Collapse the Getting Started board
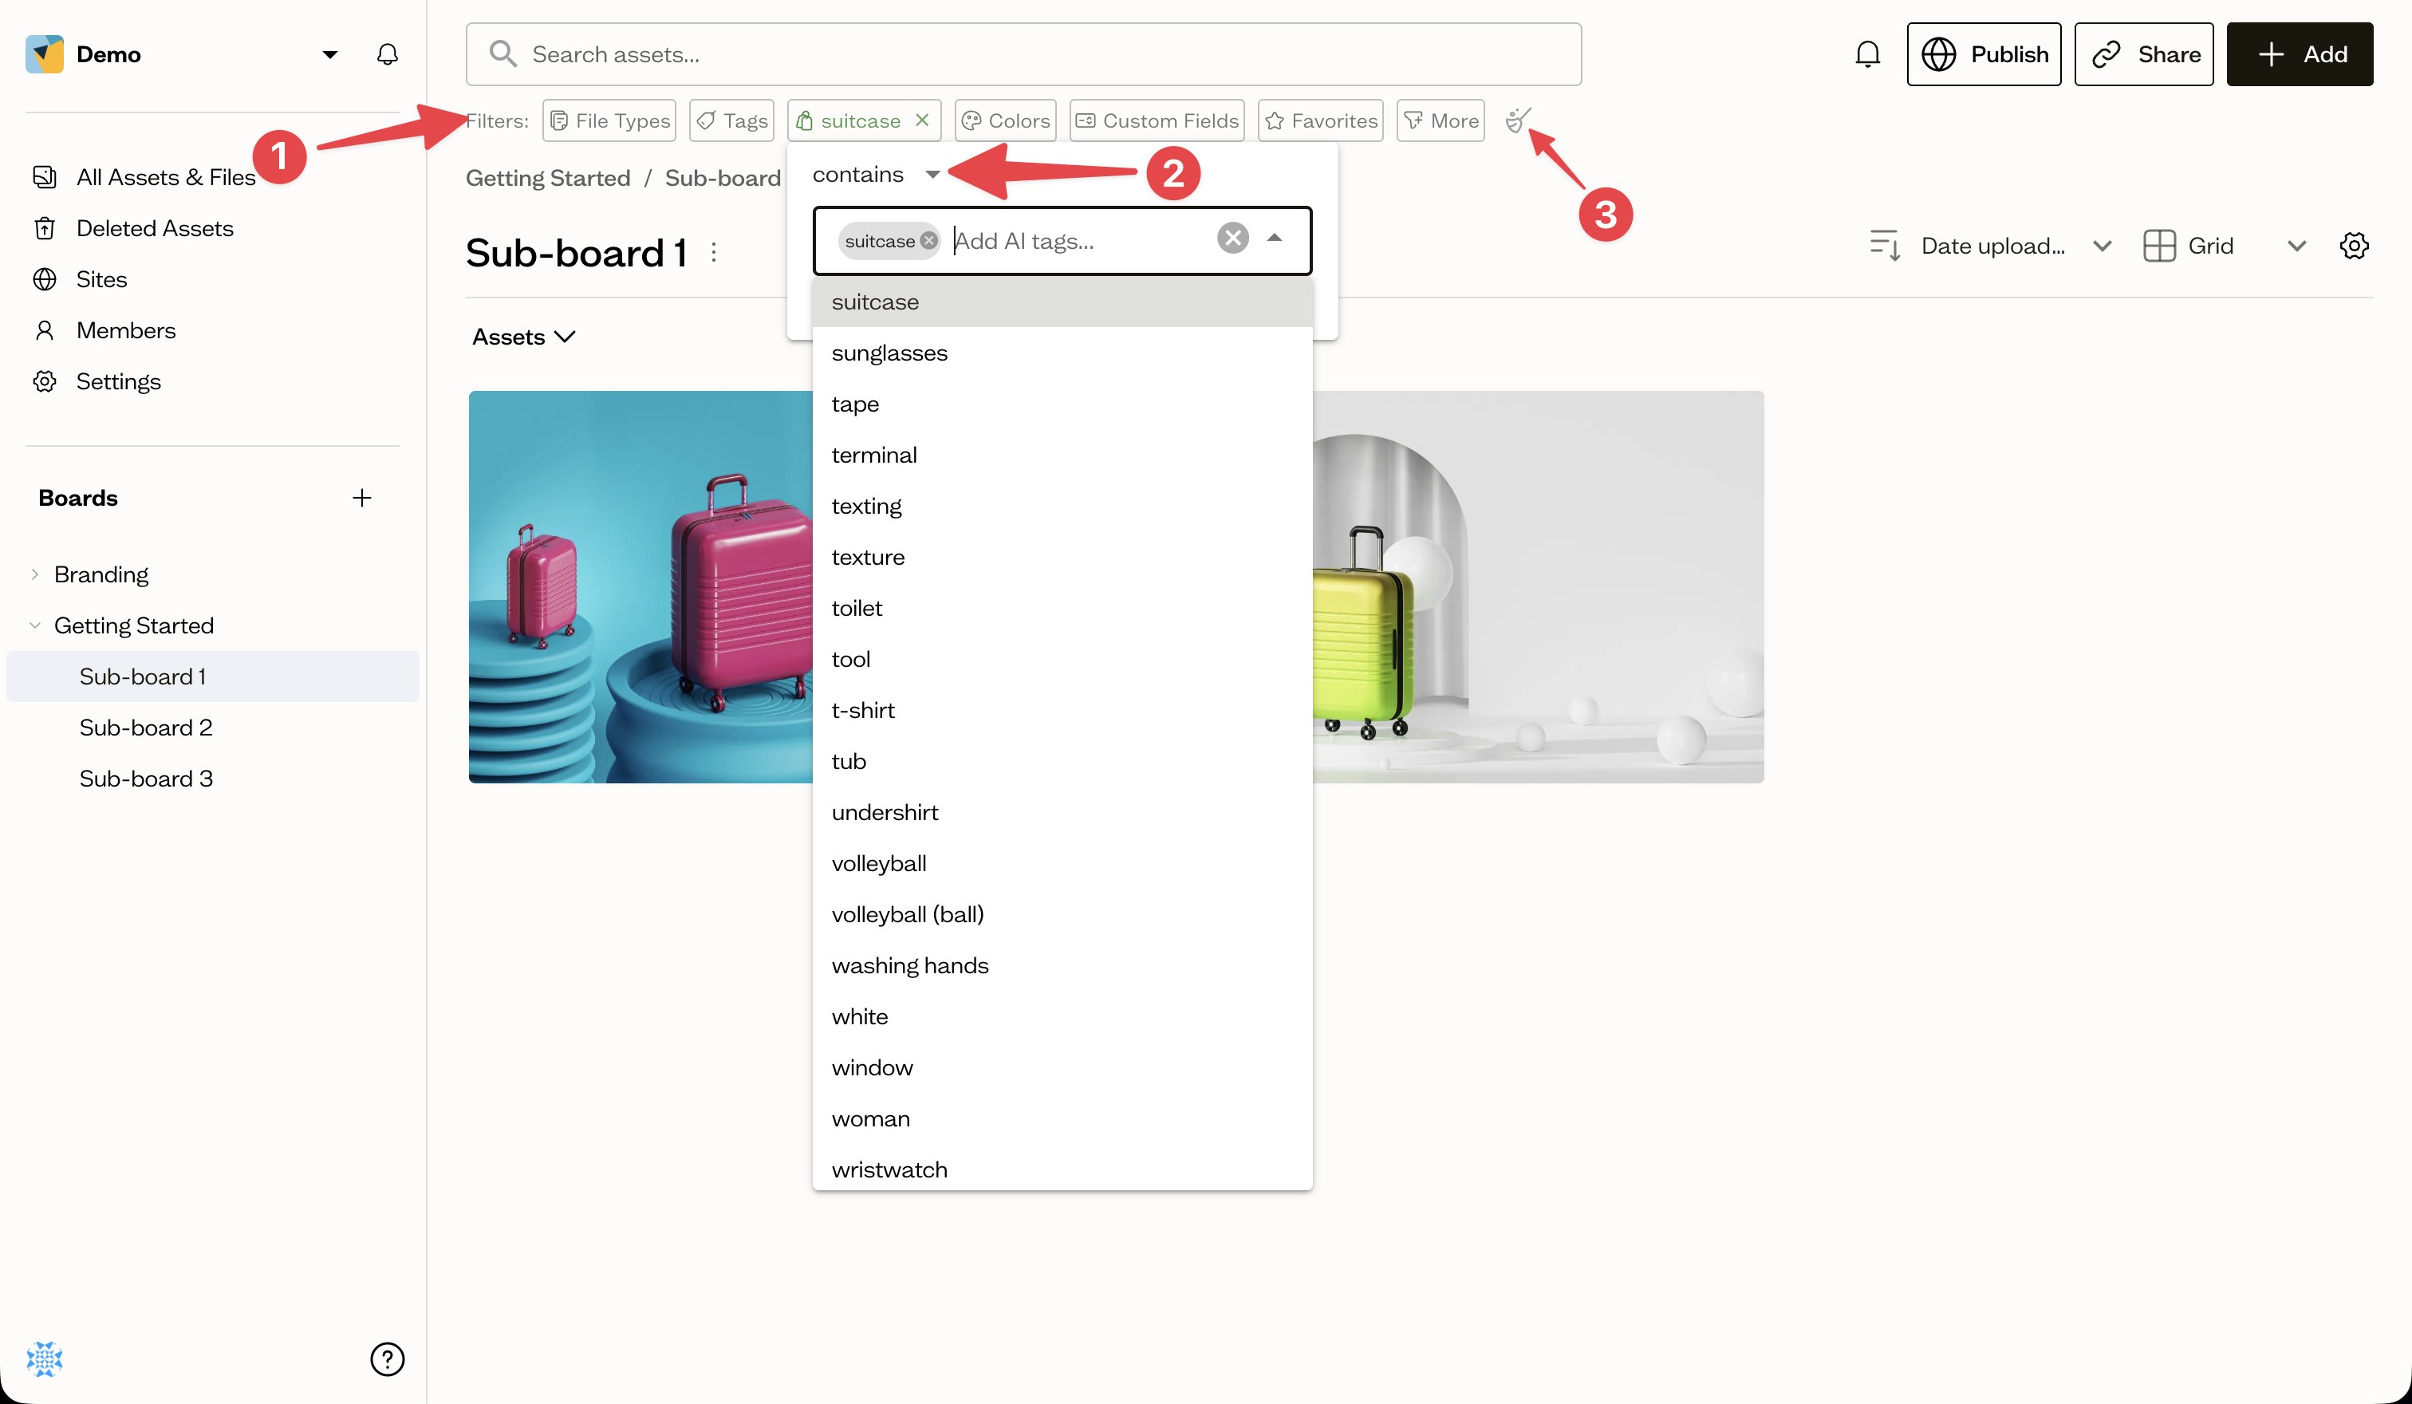 pos(34,625)
